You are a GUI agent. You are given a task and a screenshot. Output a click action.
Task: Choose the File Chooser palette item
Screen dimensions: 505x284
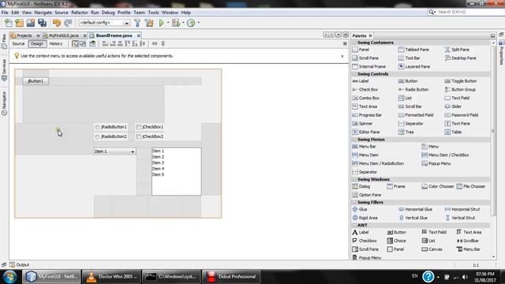click(x=471, y=186)
